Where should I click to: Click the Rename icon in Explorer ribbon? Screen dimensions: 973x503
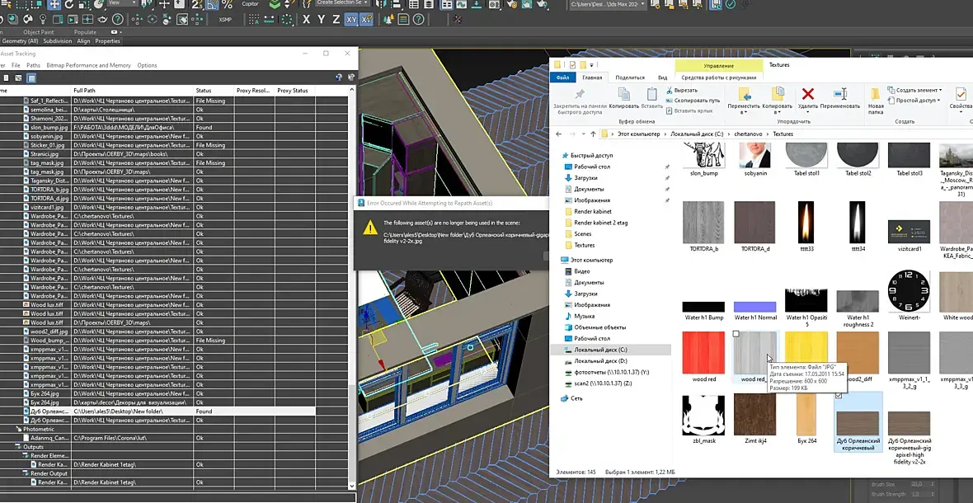(840, 94)
